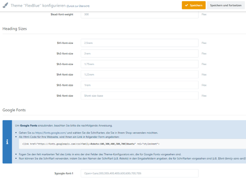Screen dimensions: 246x179
Task: Click Speichern und fortsetzen button
Action: click(225, 5)
